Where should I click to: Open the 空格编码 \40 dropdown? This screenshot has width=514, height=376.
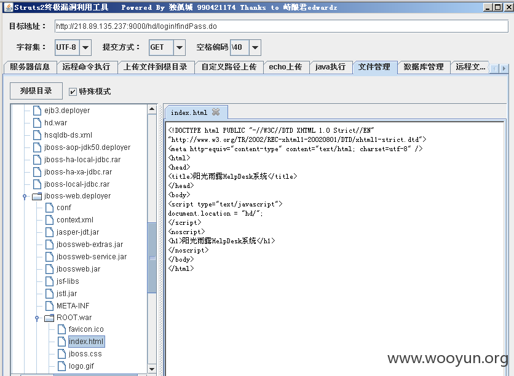pyautogui.click(x=255, y=47)
